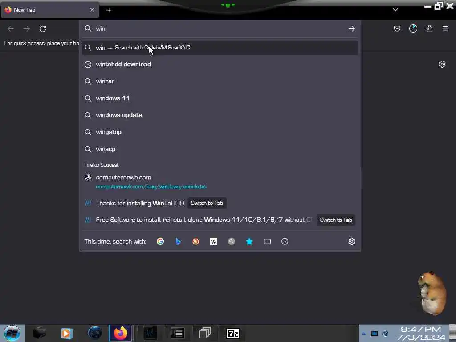Search this time with Bing
456x342 pixels.
pyautogui.click(x=178, y=241)
